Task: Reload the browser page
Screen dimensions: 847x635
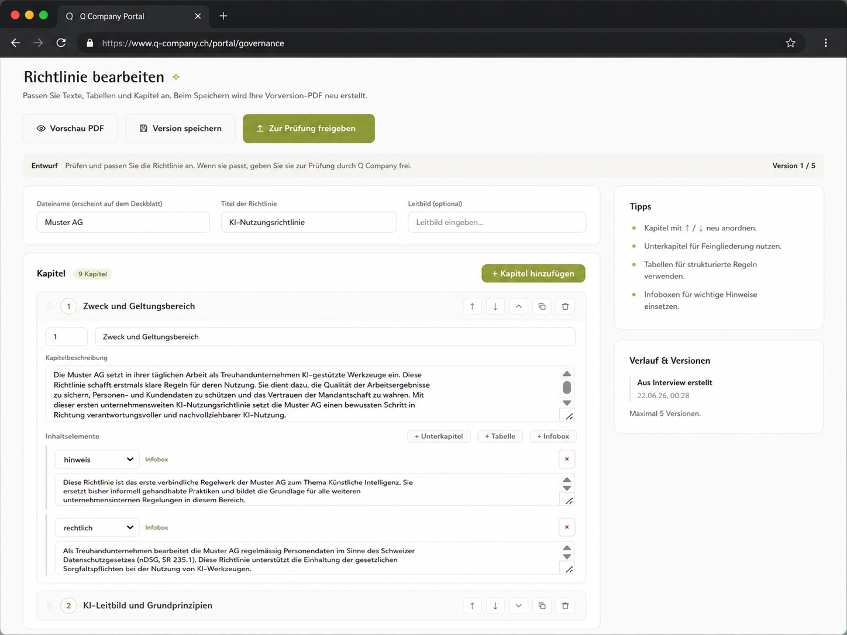Action: 61,43
